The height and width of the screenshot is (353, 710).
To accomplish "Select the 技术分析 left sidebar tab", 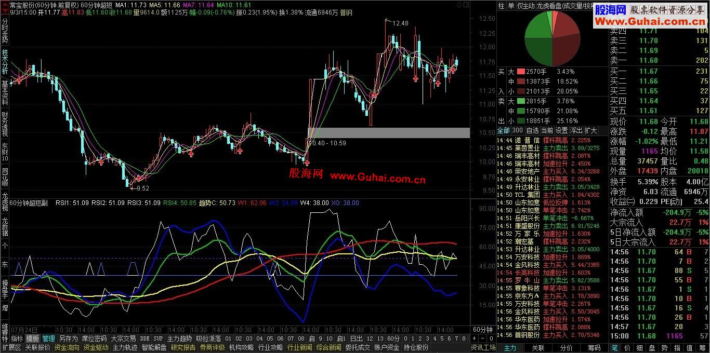I will click(5, 63).
